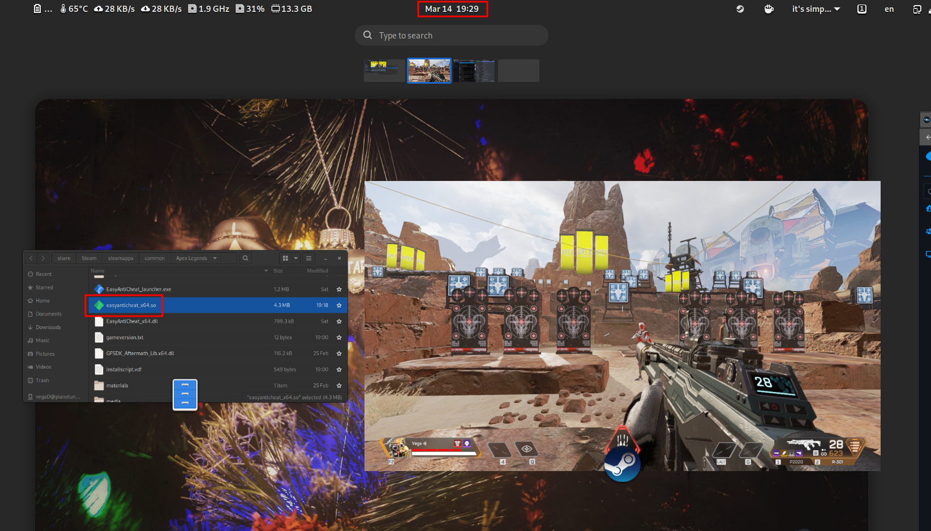Switch to the highlighted Apex Legends workspace thumbnail

pos(430,71)
